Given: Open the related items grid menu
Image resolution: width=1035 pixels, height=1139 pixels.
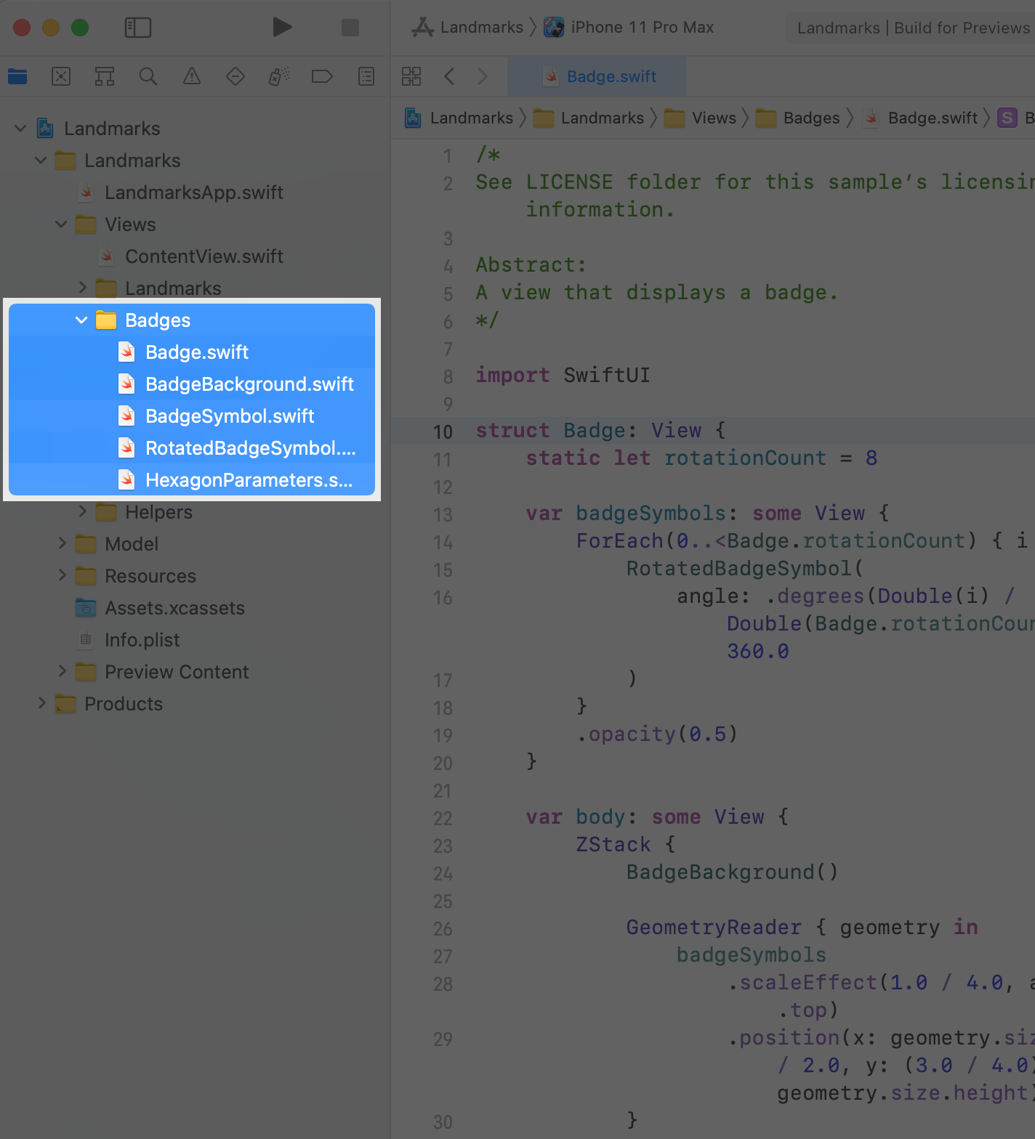Looking at the screenshot, I should tap(411, 76).
